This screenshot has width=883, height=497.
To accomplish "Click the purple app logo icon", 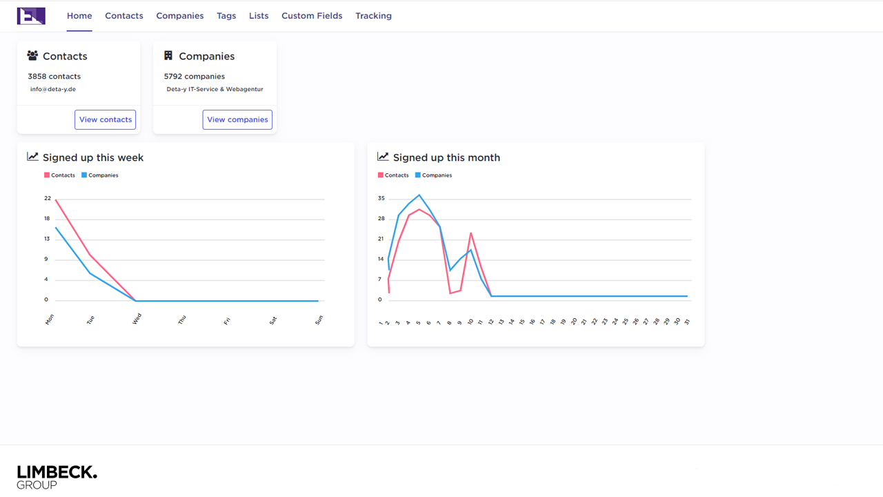I will point(31,16).
